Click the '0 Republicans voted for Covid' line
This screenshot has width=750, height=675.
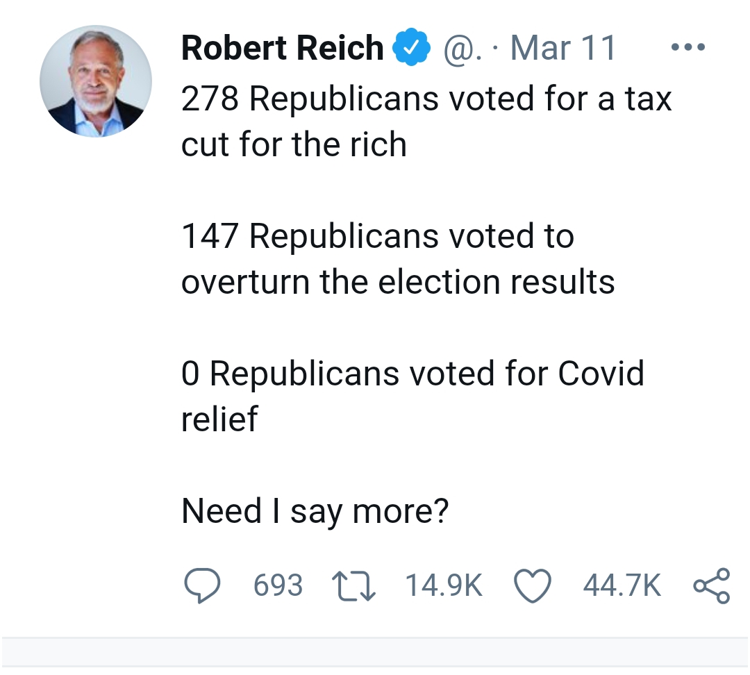pyautogui.click(x=412, y=374)
